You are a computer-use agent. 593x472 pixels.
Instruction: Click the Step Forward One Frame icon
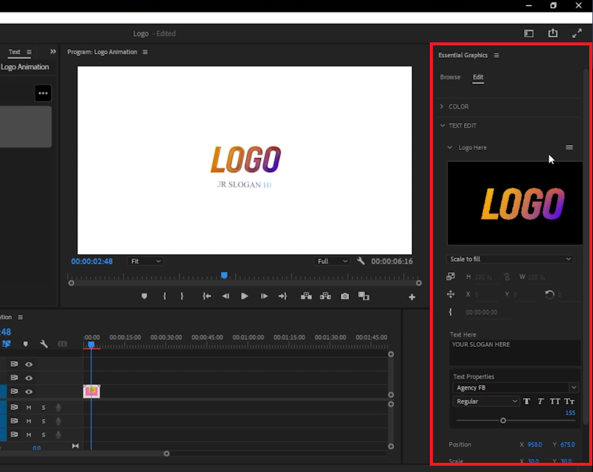(264, 296)
